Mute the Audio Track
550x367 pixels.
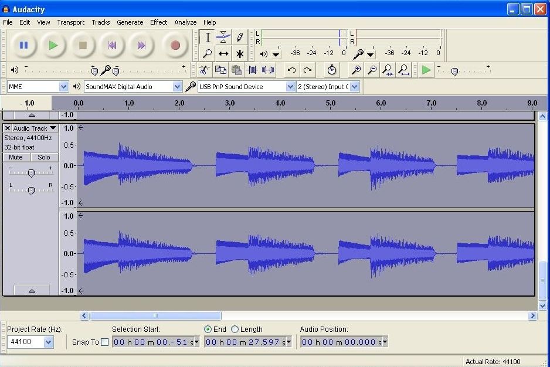(16, 157)
